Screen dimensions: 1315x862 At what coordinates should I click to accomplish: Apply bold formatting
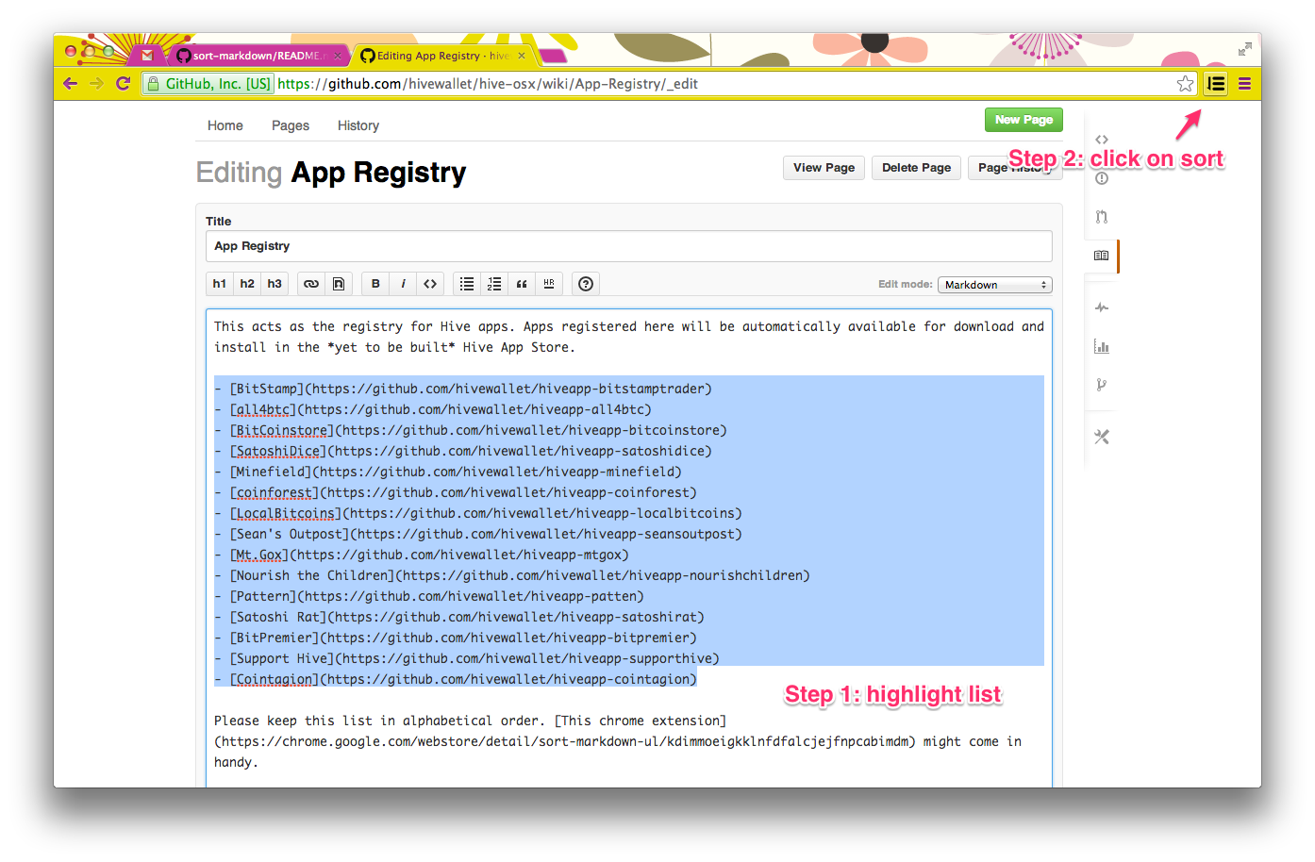pyautogui.click(x=375, y=284)
